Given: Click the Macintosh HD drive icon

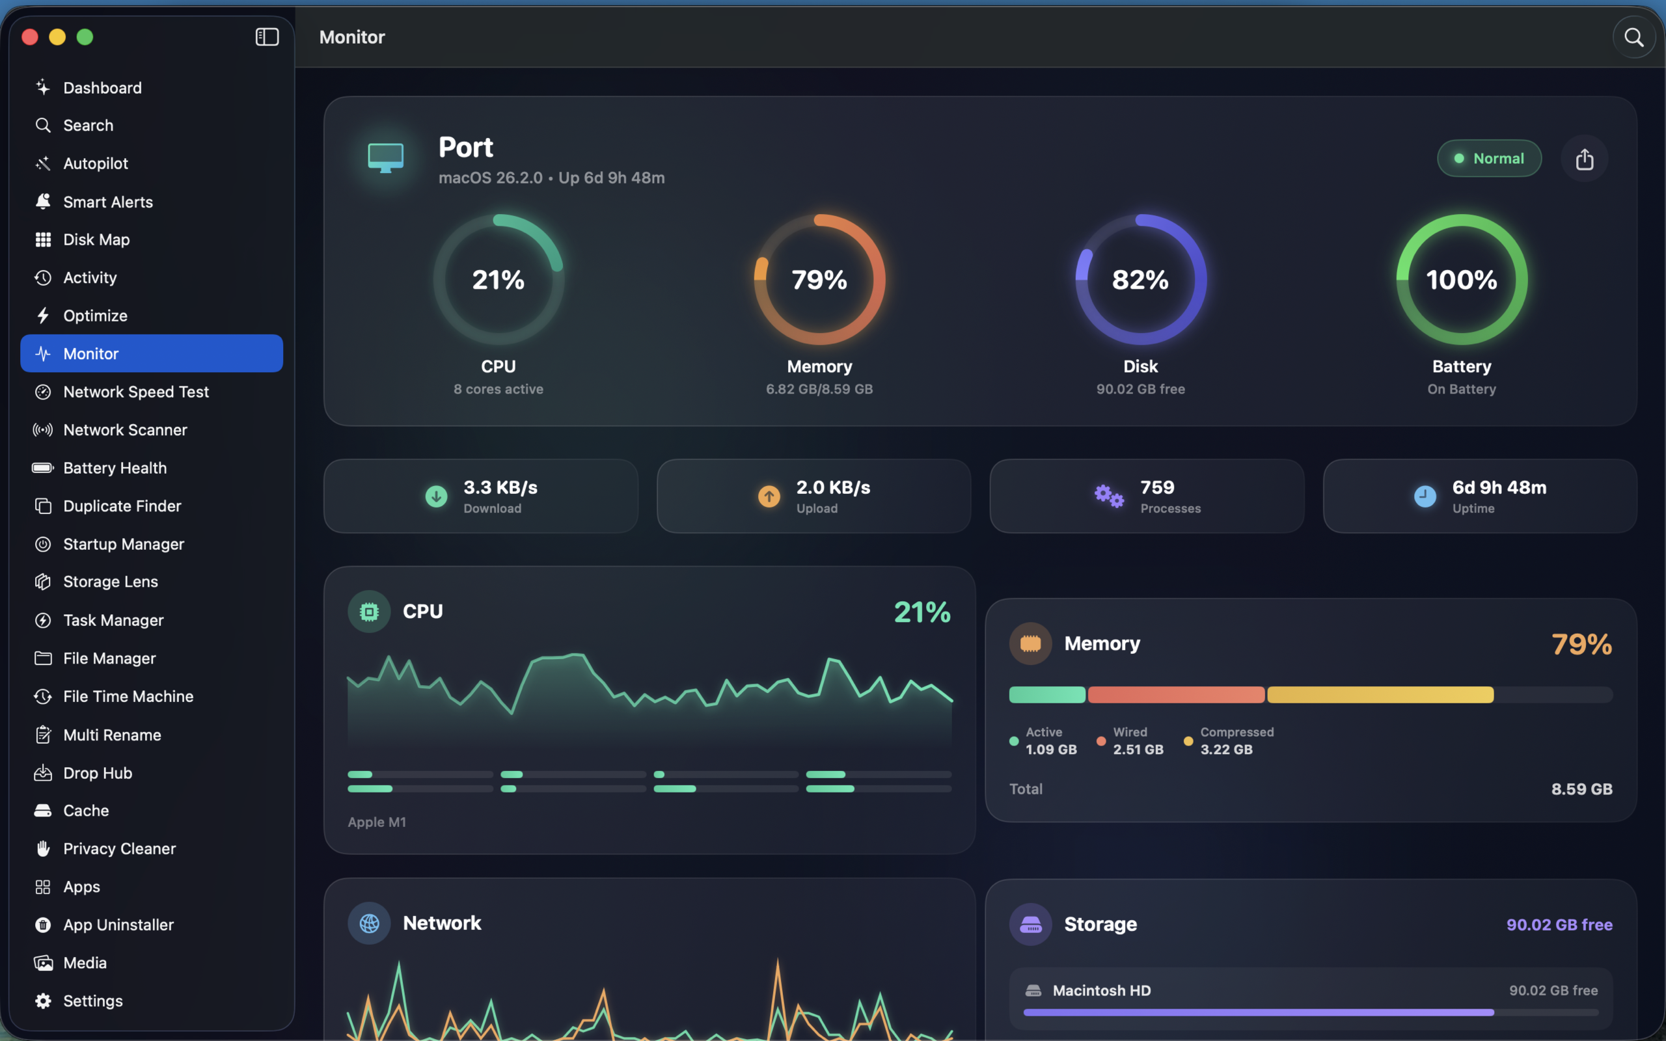Looking at the screenshot, I should pyautogui.click(x=1033, y=991).
